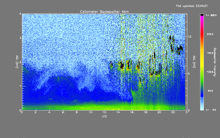Click the '240.0' colorbar value
The height and width of the screenshot is (138, 220).
tap(210, 34)
